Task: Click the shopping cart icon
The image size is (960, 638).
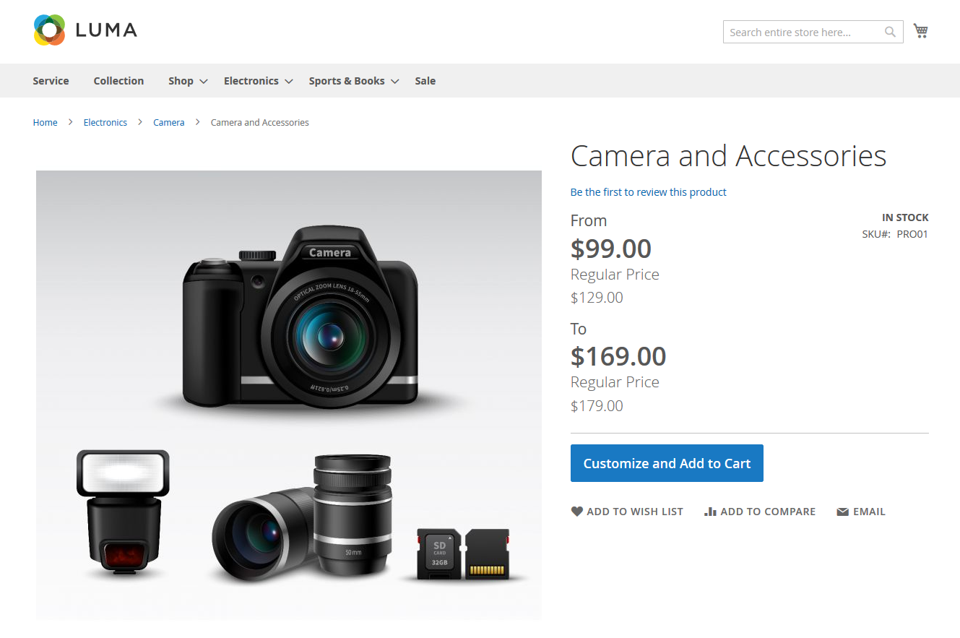Action: coord(920,30)
